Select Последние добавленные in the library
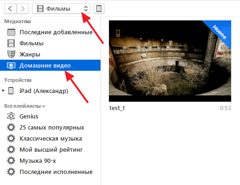The height and width of the screenshot is (185, 240). (50, 32)
